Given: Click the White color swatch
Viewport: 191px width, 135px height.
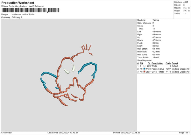Looking at the screenshot, I should click(144, 66).
